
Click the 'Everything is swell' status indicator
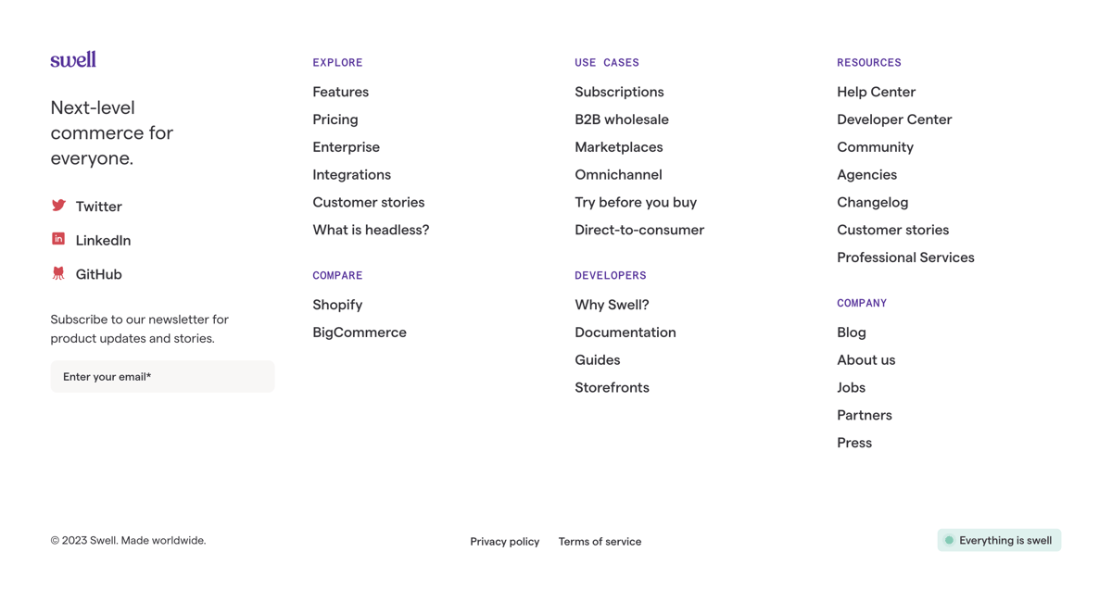click(999, 540)
